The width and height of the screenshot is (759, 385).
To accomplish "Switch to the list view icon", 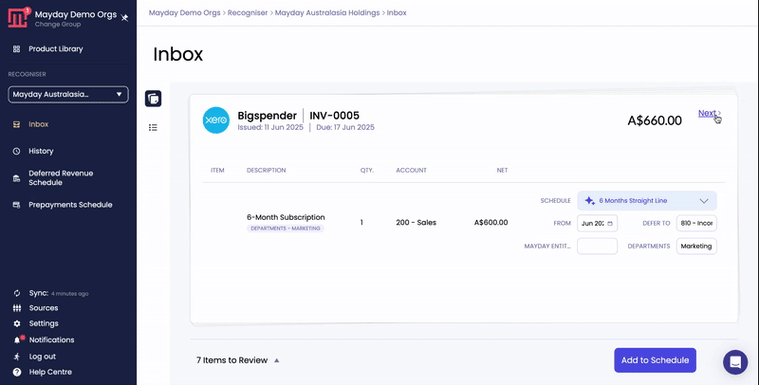I will pyautogui.click(x=153, y=128).
